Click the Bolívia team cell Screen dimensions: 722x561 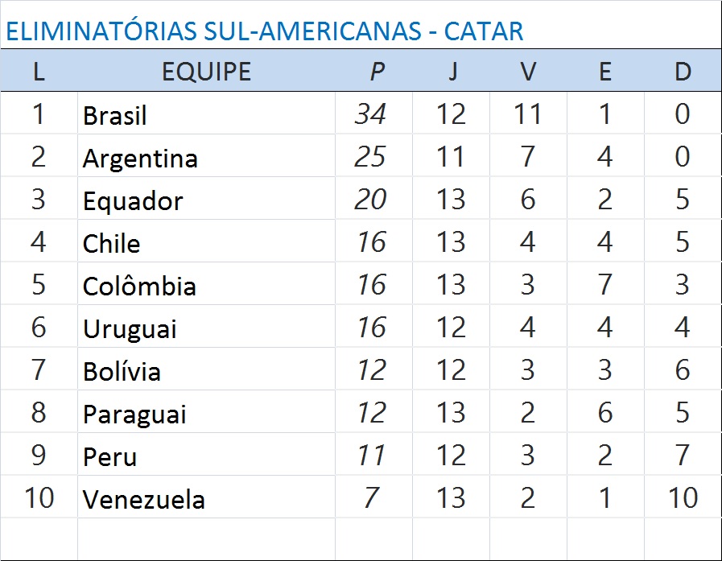[x=122, y=371]
